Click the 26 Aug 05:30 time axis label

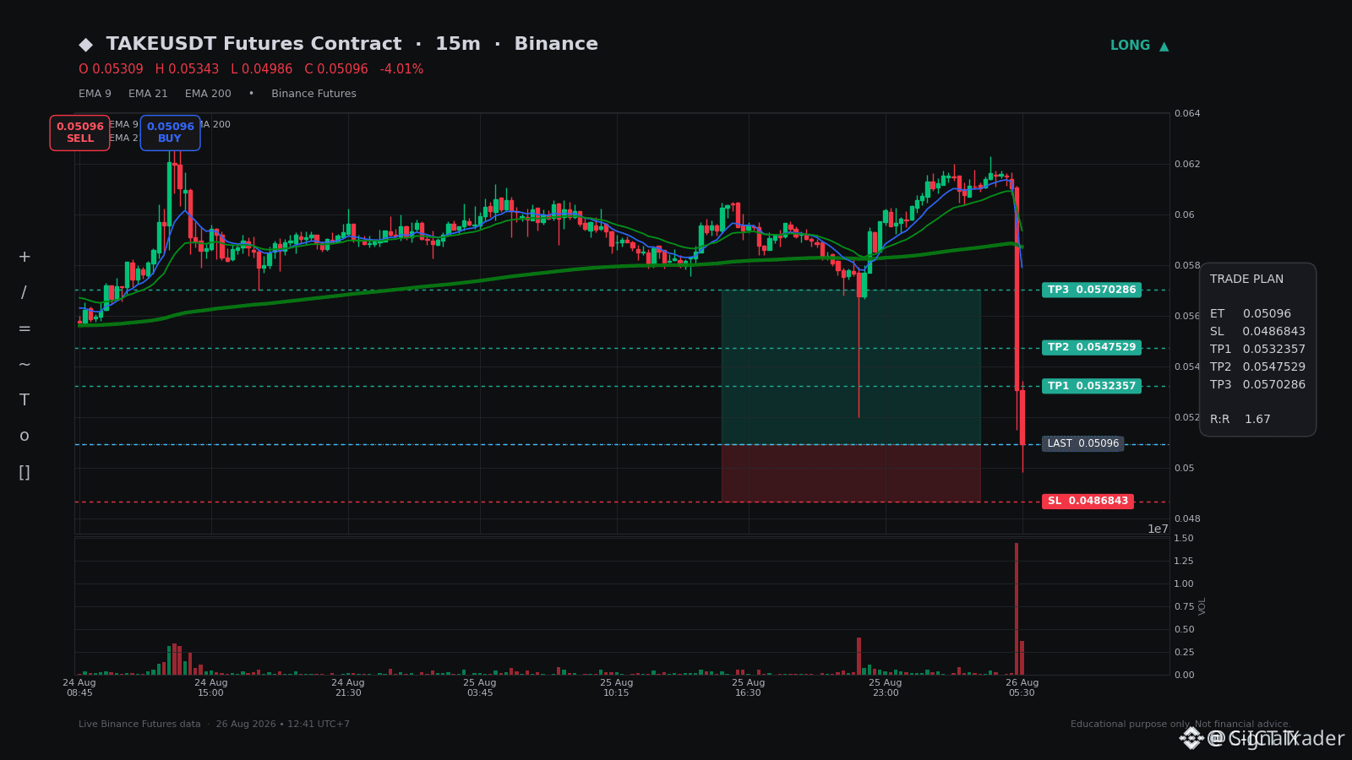coord(1022,688)
